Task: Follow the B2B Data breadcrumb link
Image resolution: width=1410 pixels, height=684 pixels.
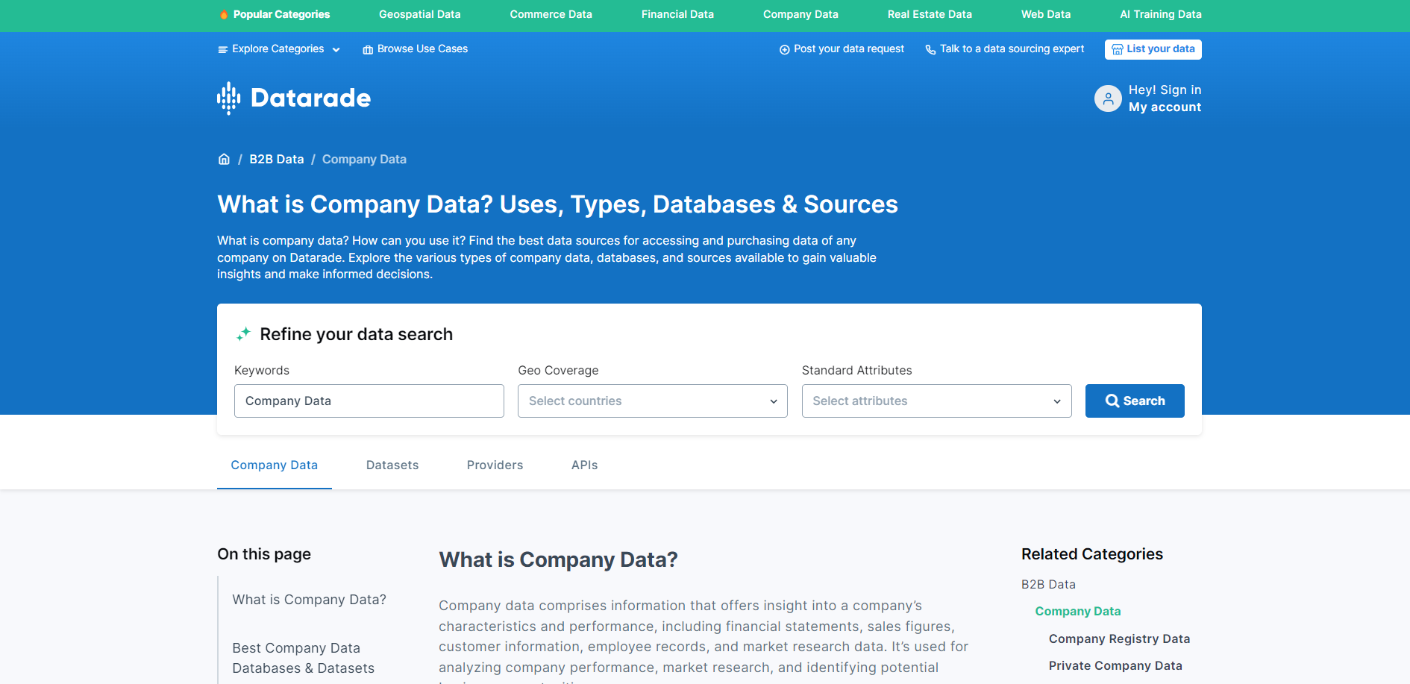Action: pos(276,159)
